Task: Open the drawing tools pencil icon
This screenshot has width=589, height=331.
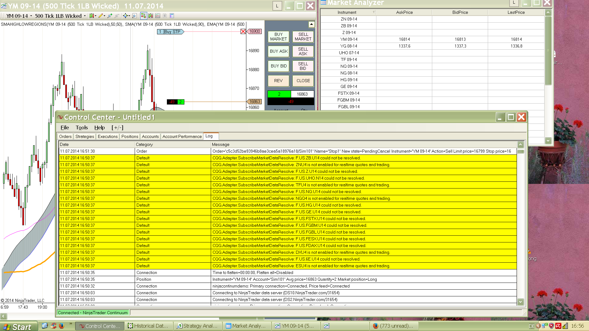Action: tap(101, 16)
